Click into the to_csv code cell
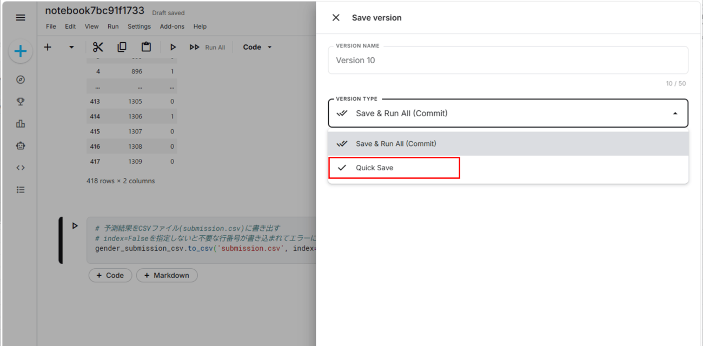The height and width of the screenshot is (346, 703). [x=201, y=240]
